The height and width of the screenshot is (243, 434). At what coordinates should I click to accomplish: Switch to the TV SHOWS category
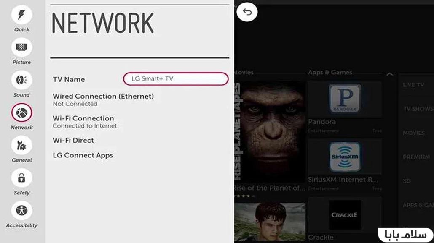(x=417, y=109)
